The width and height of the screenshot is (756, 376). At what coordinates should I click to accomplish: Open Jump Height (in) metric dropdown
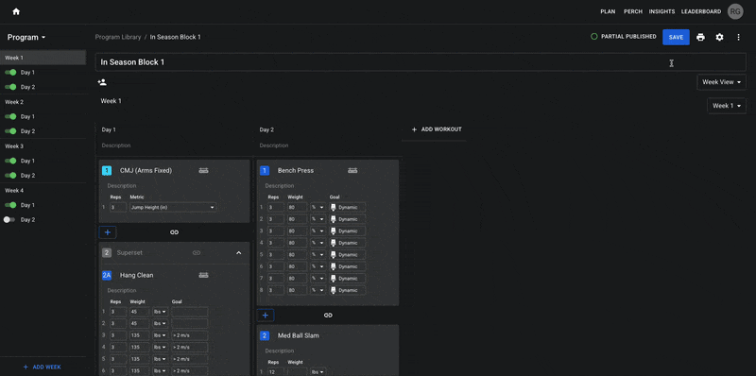173,207
